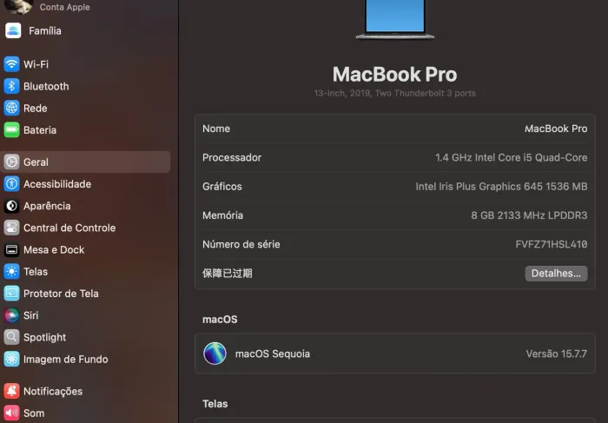Open warranty Detalhes... button
The image size is (608, 423).
556,274
